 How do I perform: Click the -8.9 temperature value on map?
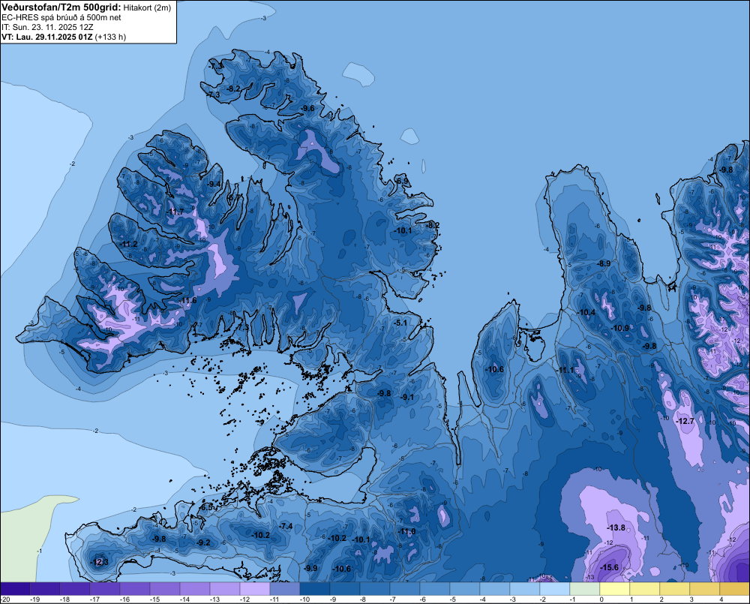coord(603,263)
